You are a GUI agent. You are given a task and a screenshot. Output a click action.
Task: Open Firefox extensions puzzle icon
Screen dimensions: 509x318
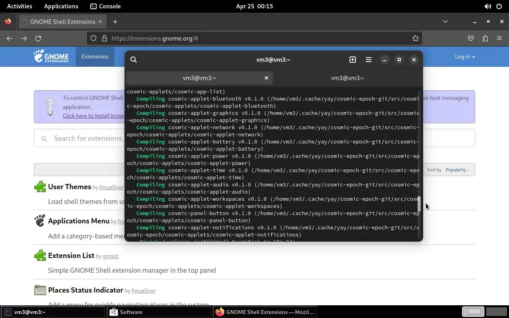485,38
